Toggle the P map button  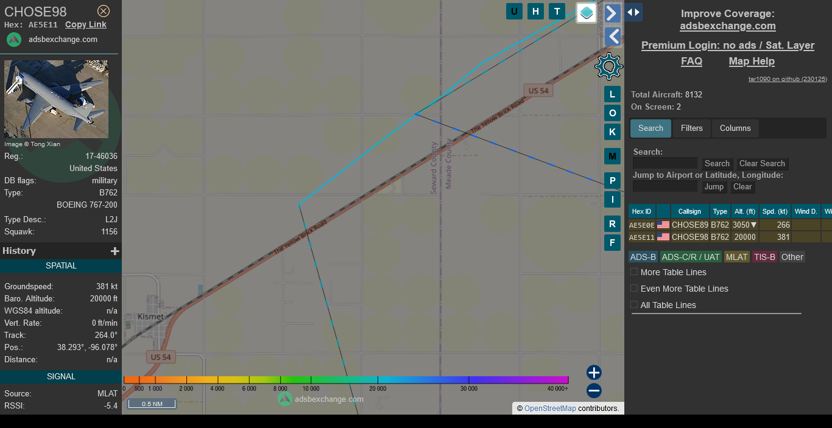(613, 181)
